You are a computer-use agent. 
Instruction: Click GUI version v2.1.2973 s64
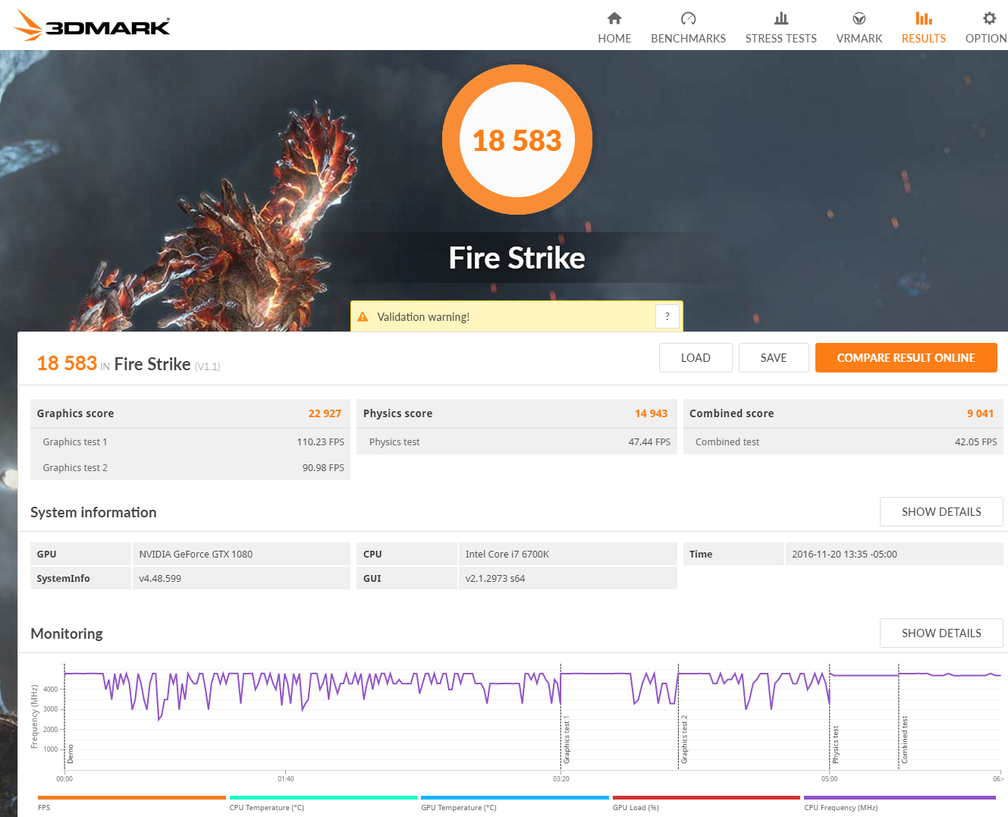click(495, 579)
